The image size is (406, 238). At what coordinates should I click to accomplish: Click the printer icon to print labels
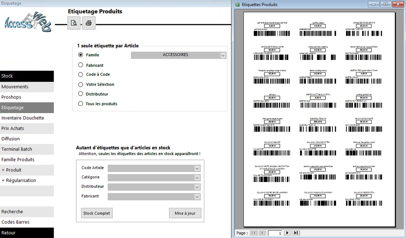tap(88, 23)
